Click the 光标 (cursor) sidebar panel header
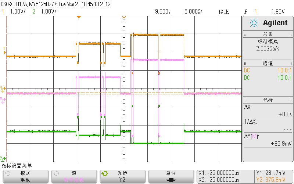Viewport: 294px width, 184px height. coord(268,99)
